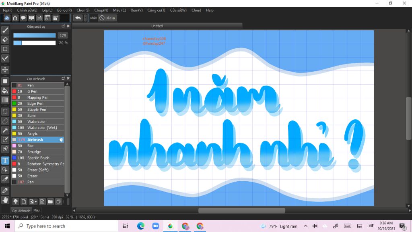Click the grid with pencil toolbar icon

click(56, 18)
